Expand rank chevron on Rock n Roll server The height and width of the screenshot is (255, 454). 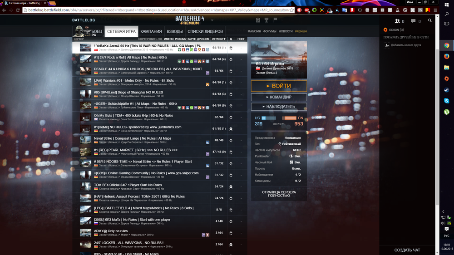click(231, 59)
